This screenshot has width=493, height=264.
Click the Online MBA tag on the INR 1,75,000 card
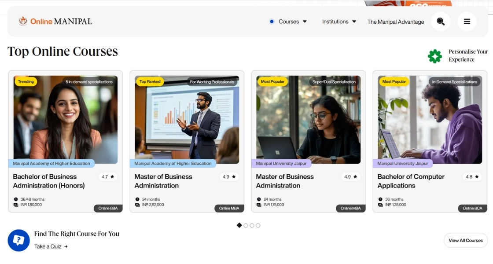pos(350,209)
